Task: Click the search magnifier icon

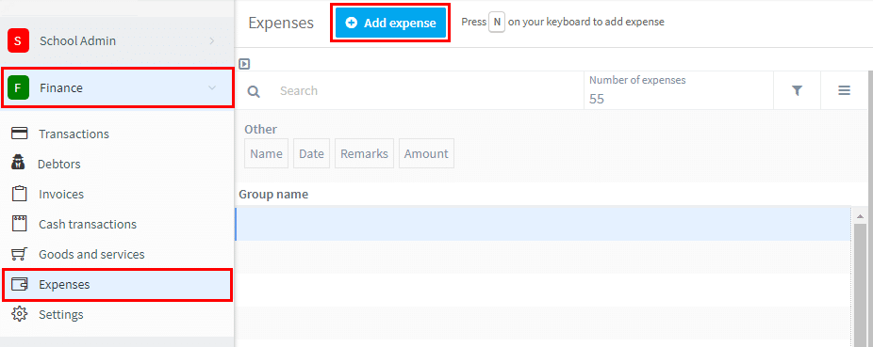Action: tap(254, 91)
